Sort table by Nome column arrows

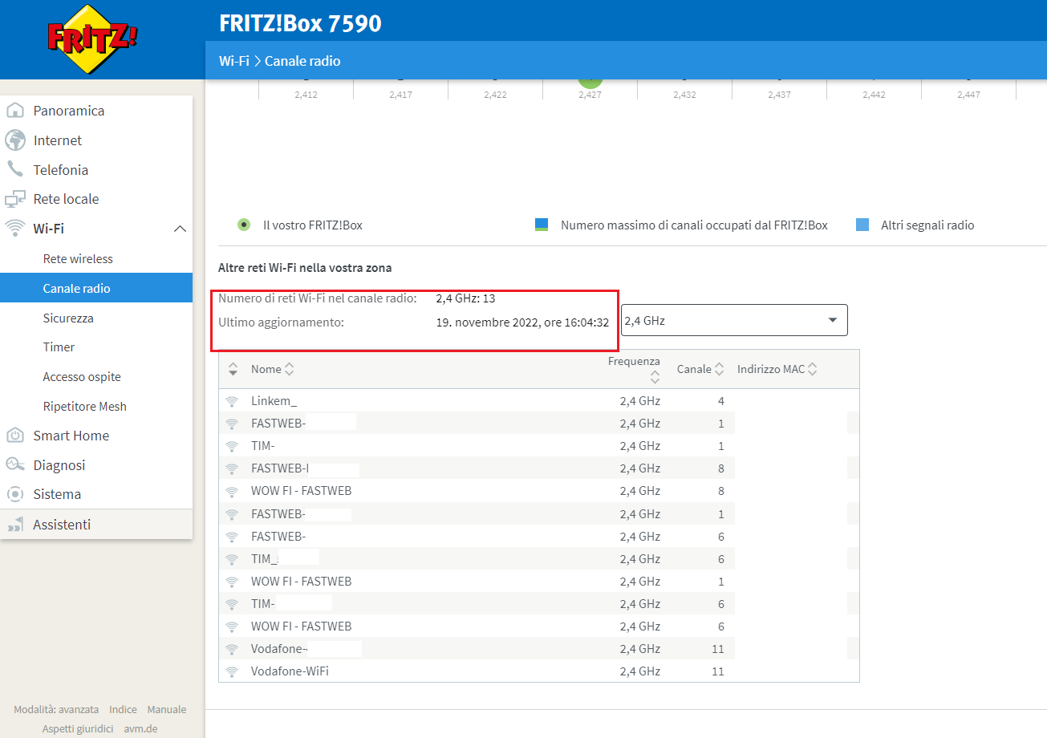290,370
